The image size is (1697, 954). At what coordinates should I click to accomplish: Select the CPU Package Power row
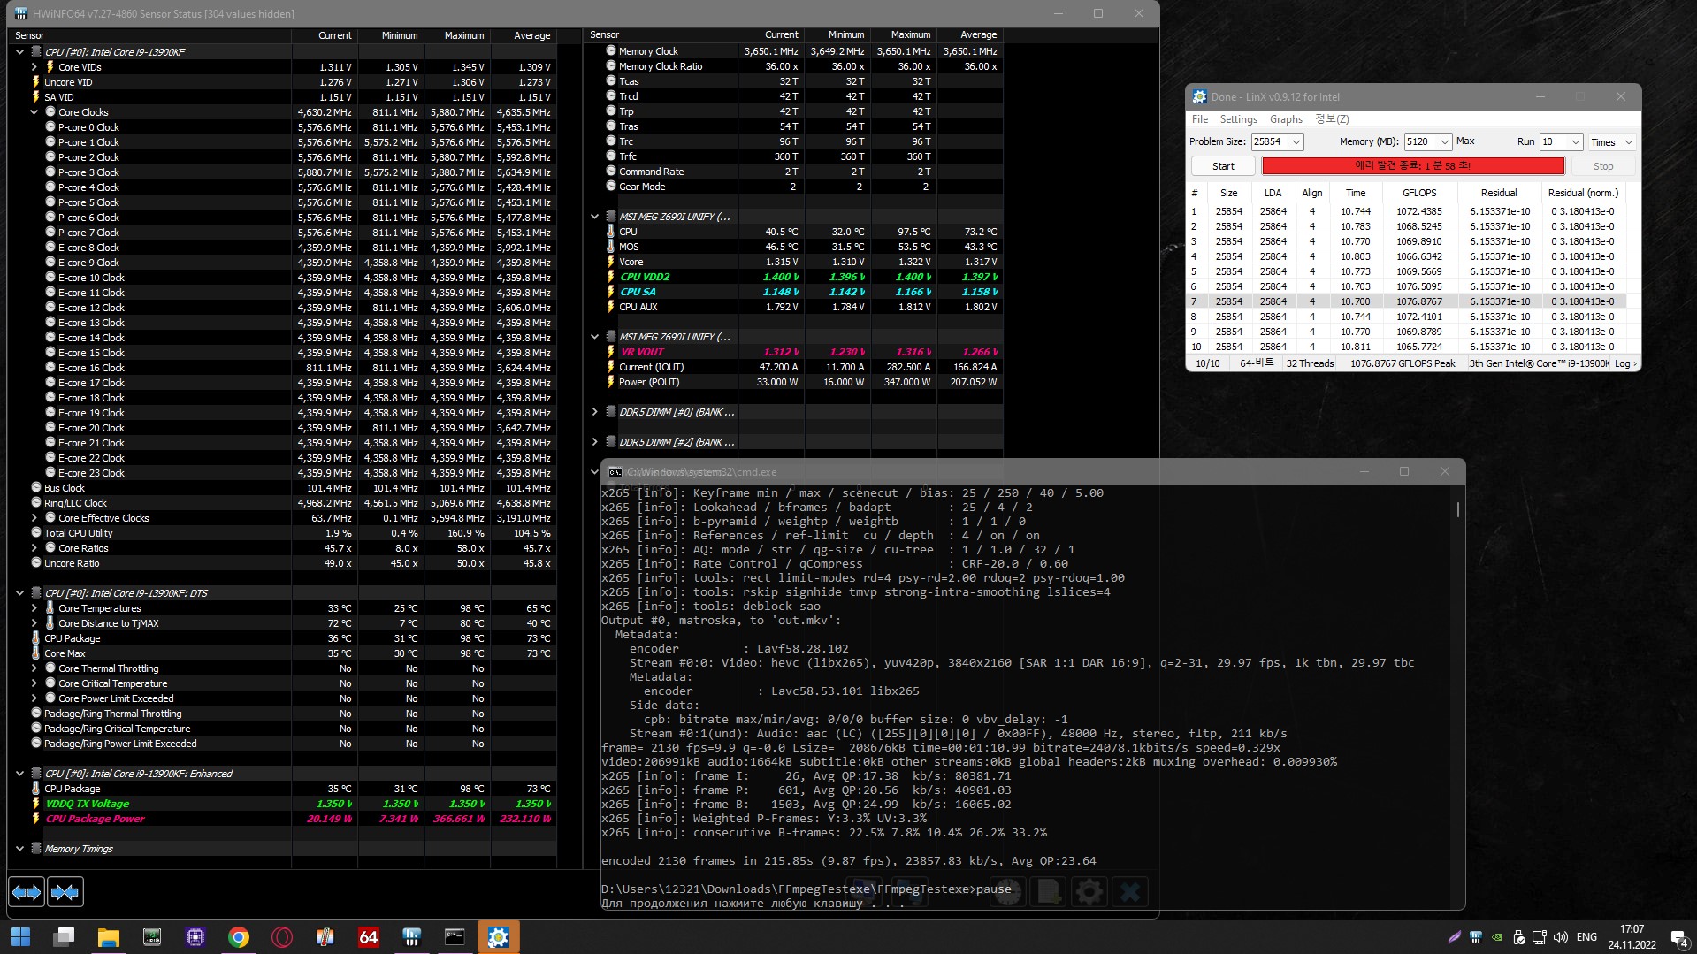click(283, 819)
